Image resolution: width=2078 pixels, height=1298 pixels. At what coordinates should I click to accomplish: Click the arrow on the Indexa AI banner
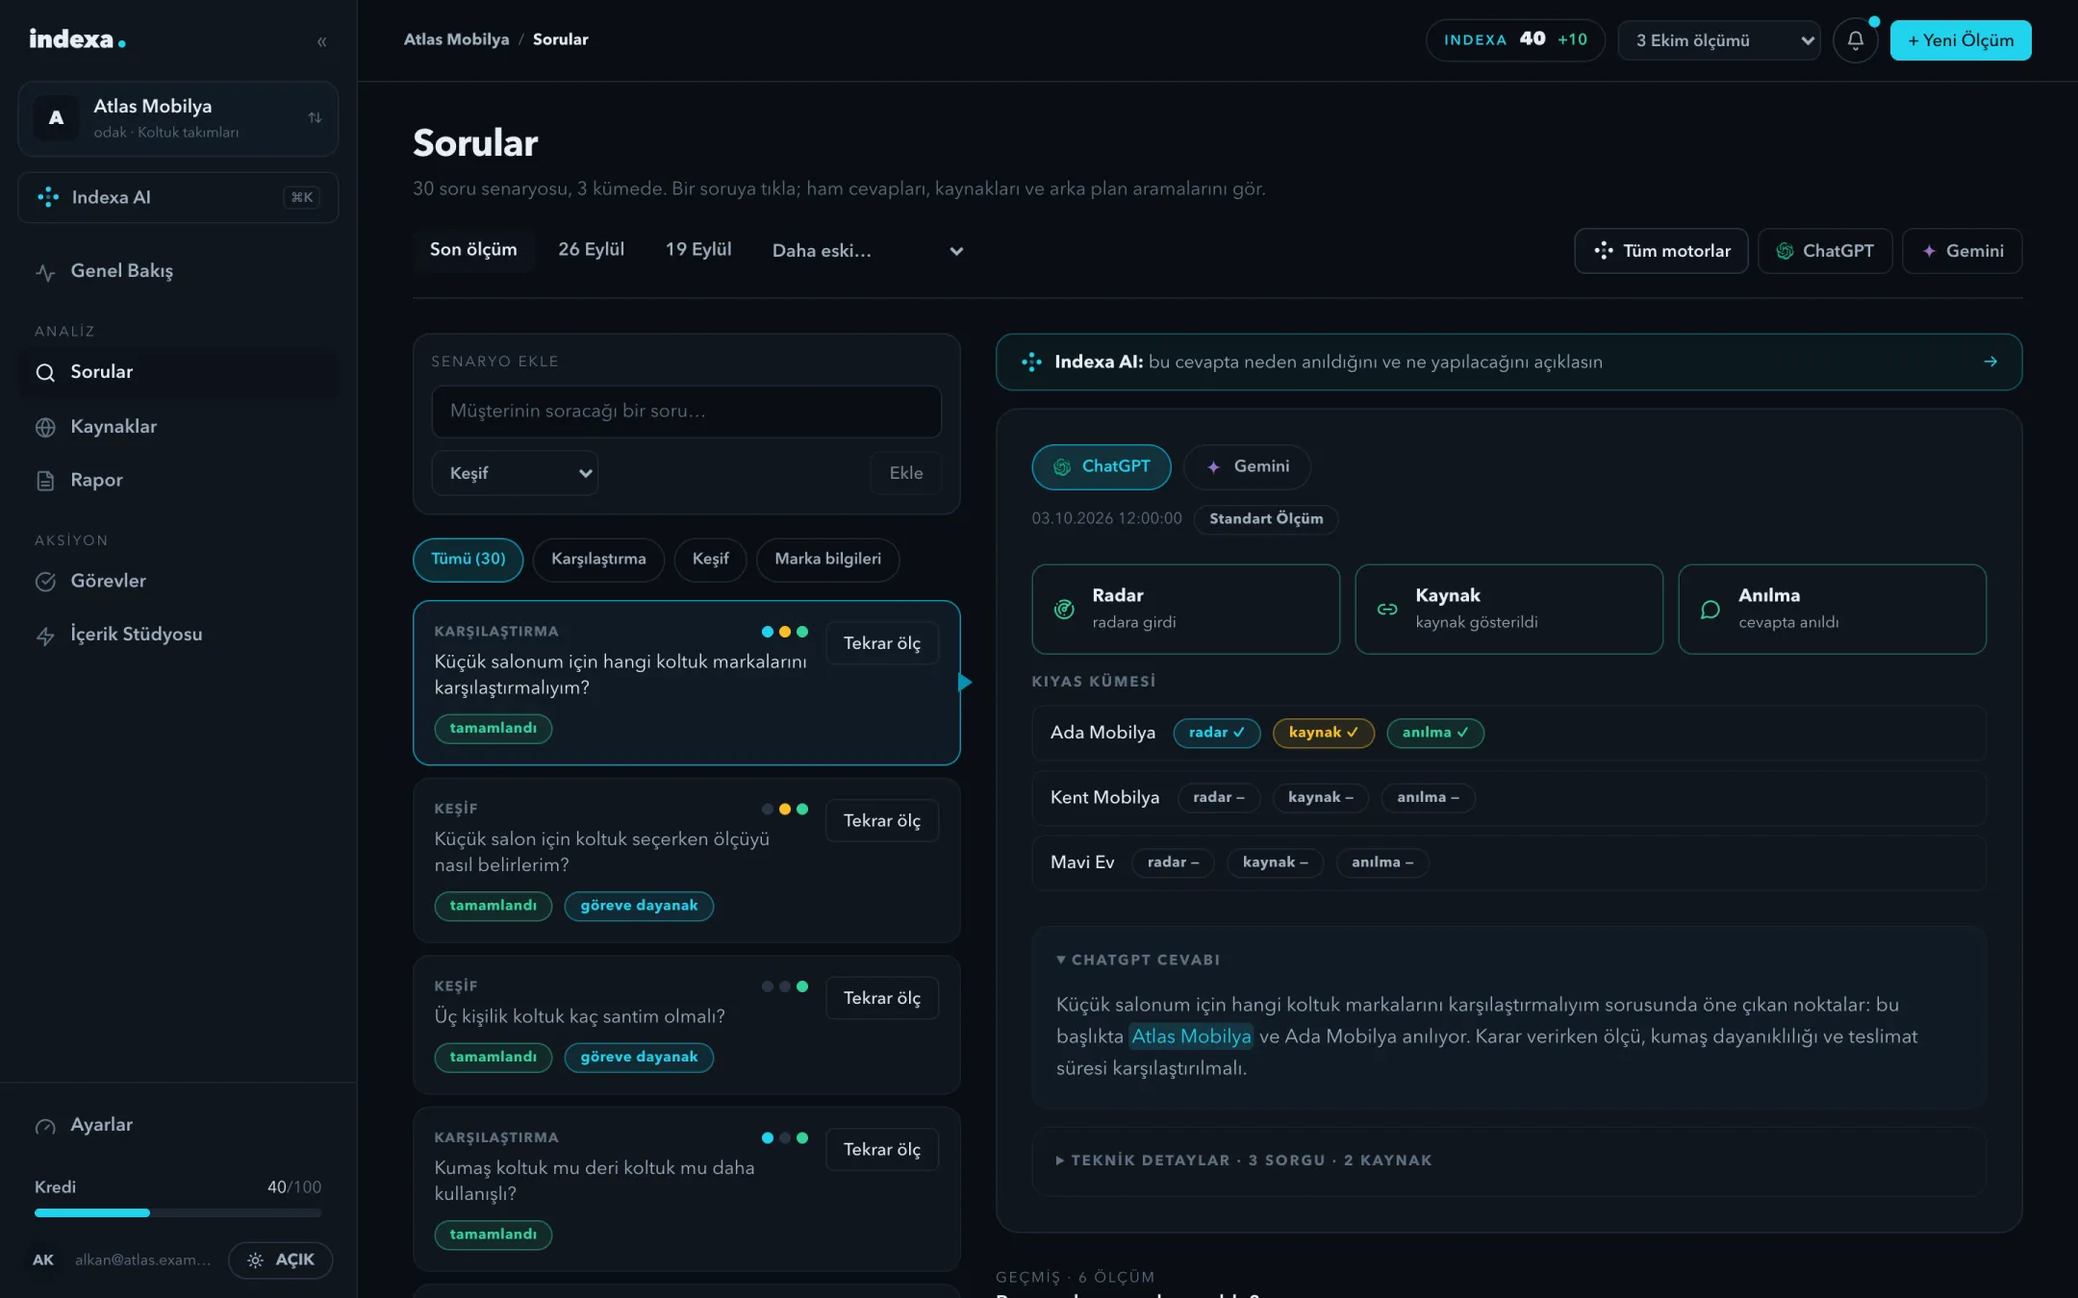pos(1990,362)
